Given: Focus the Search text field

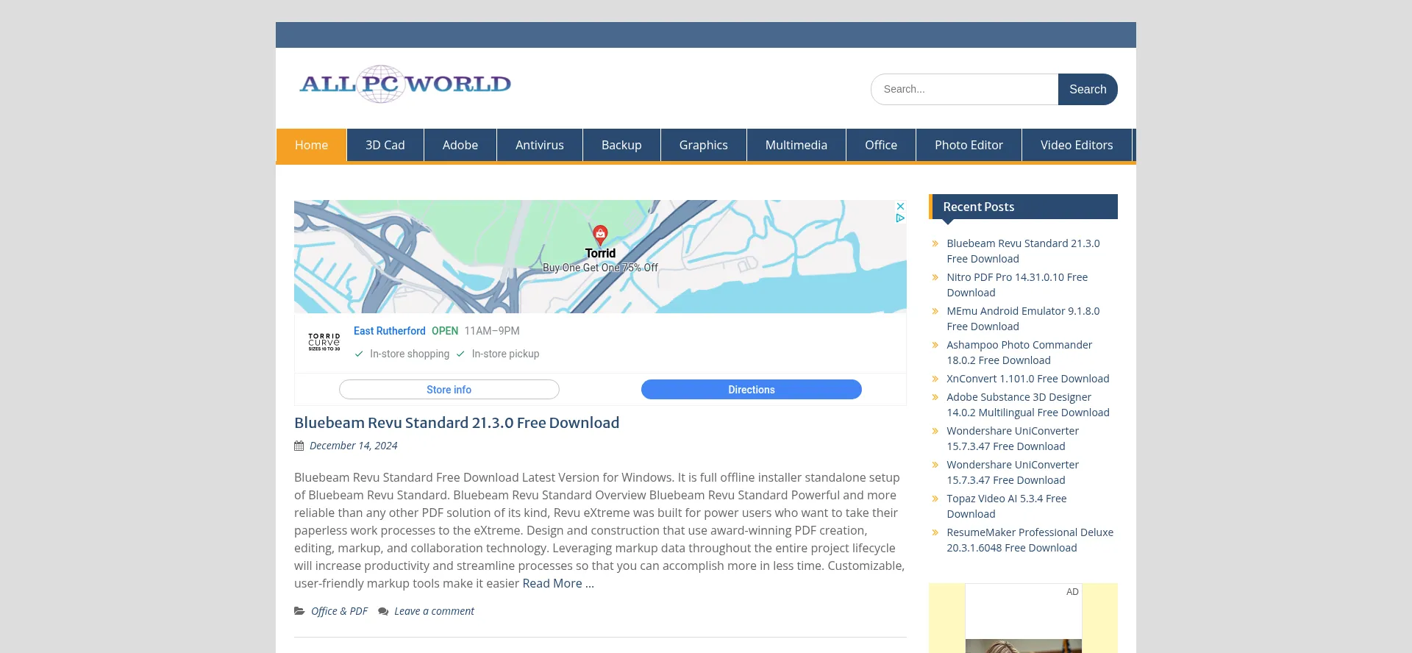Looking at the screenshot, I should (x=965, y=89).
